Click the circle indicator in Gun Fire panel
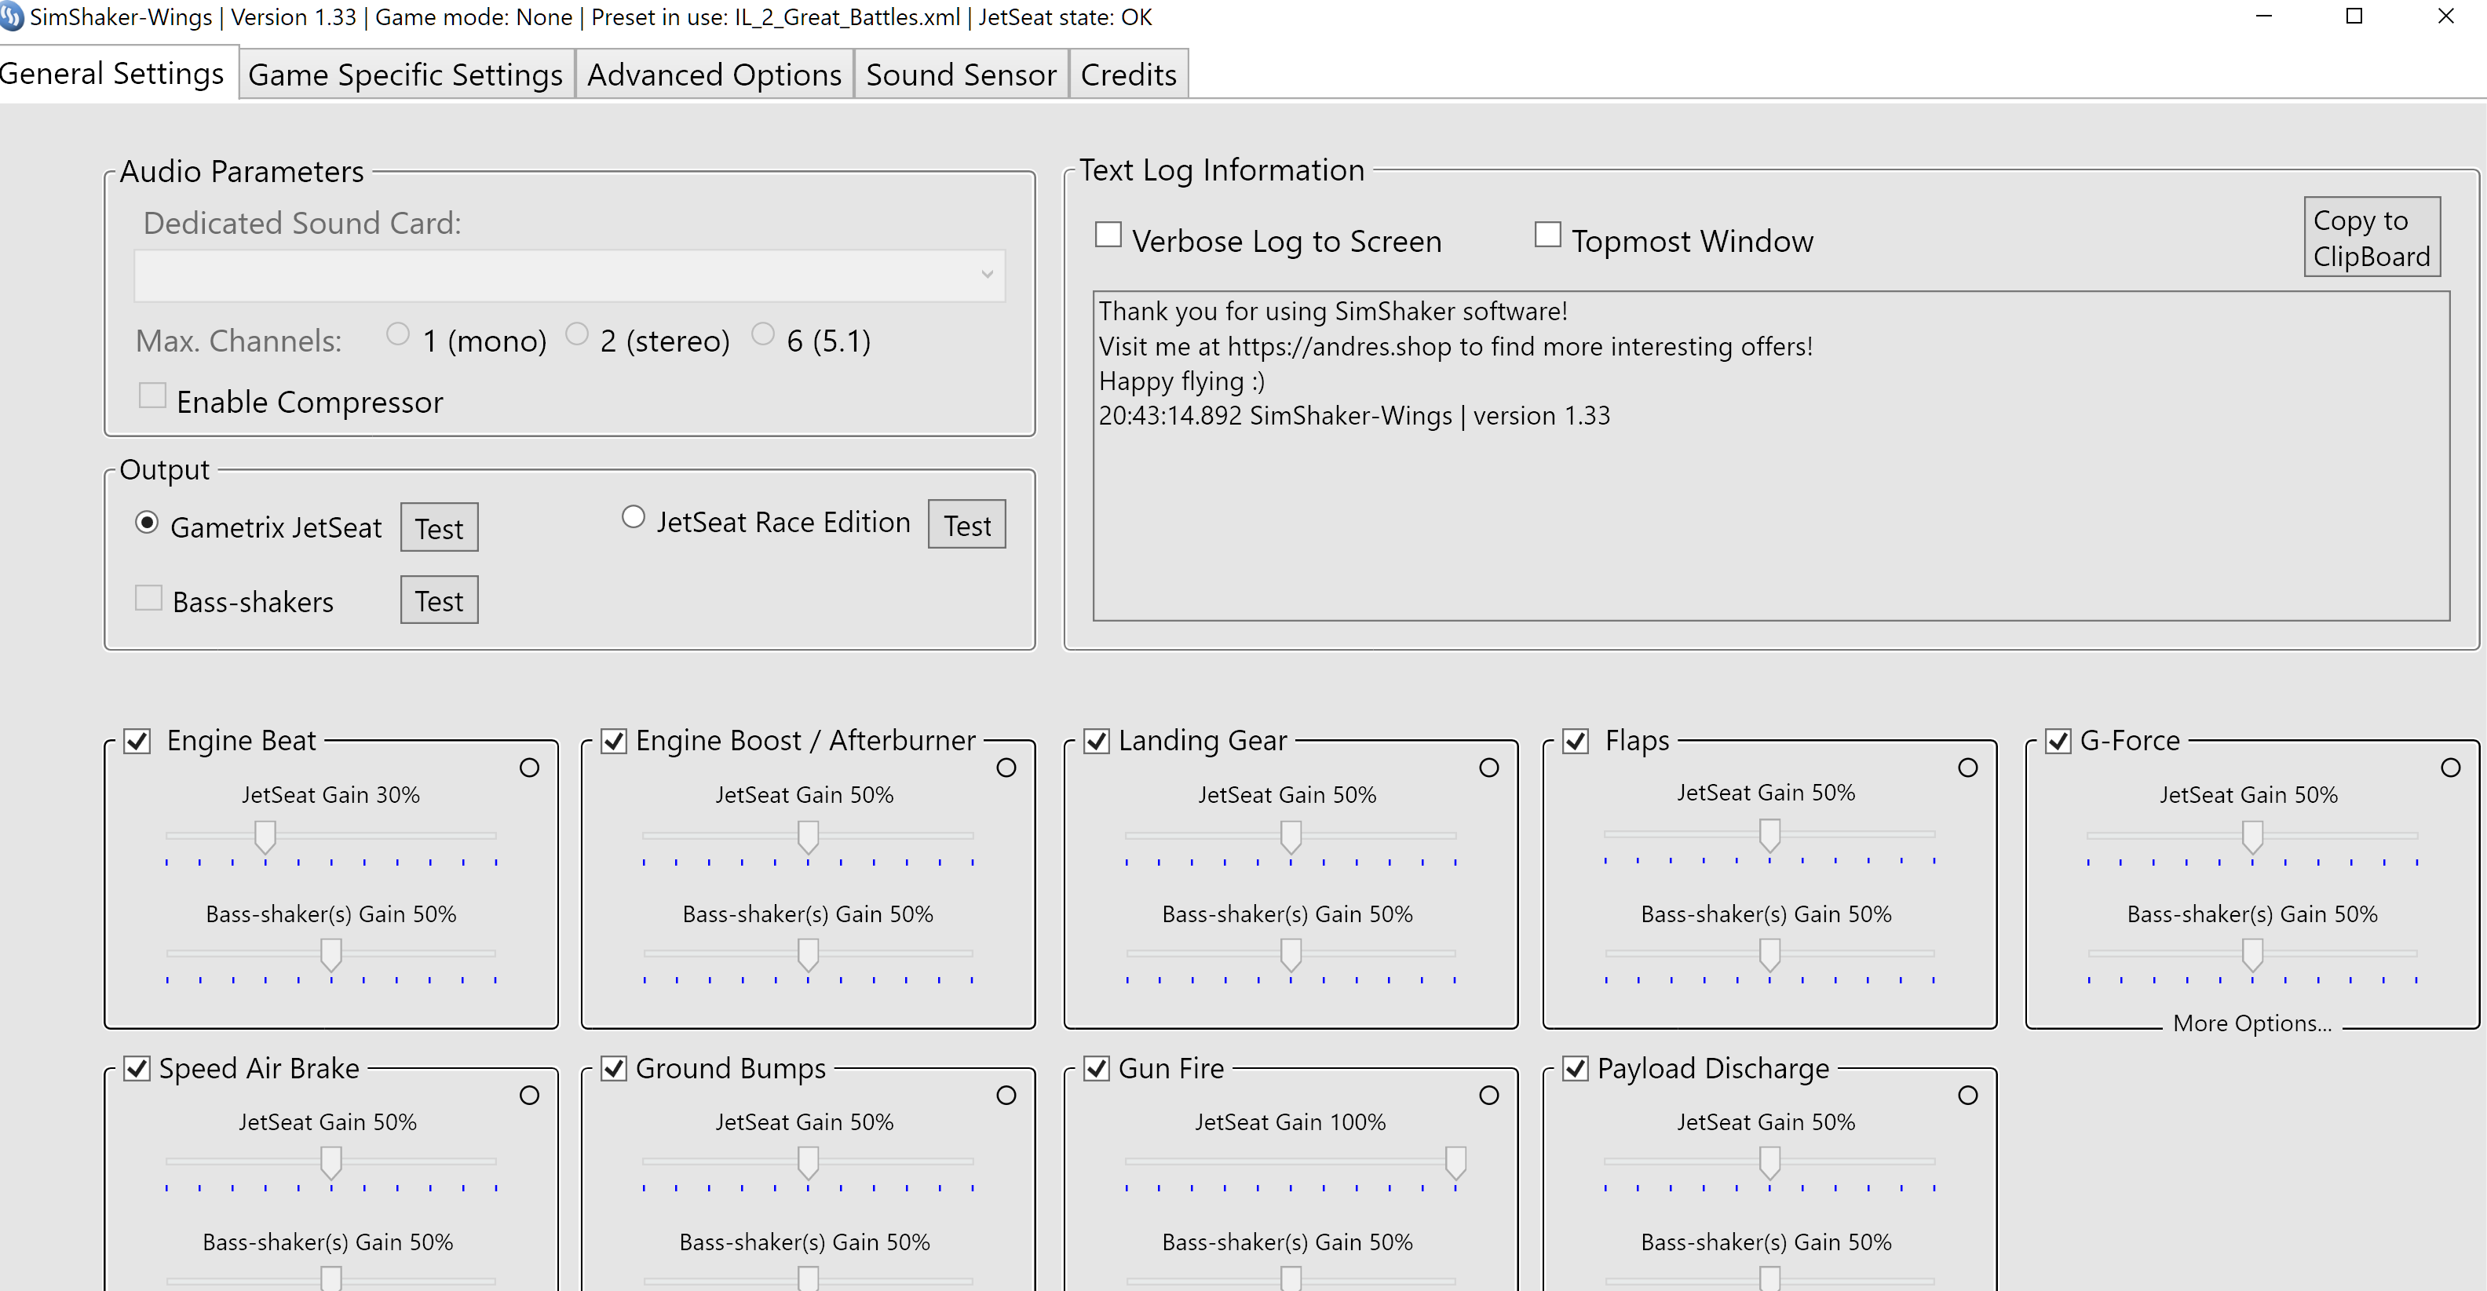 pyautogui.click(x=1488, y=1095)
